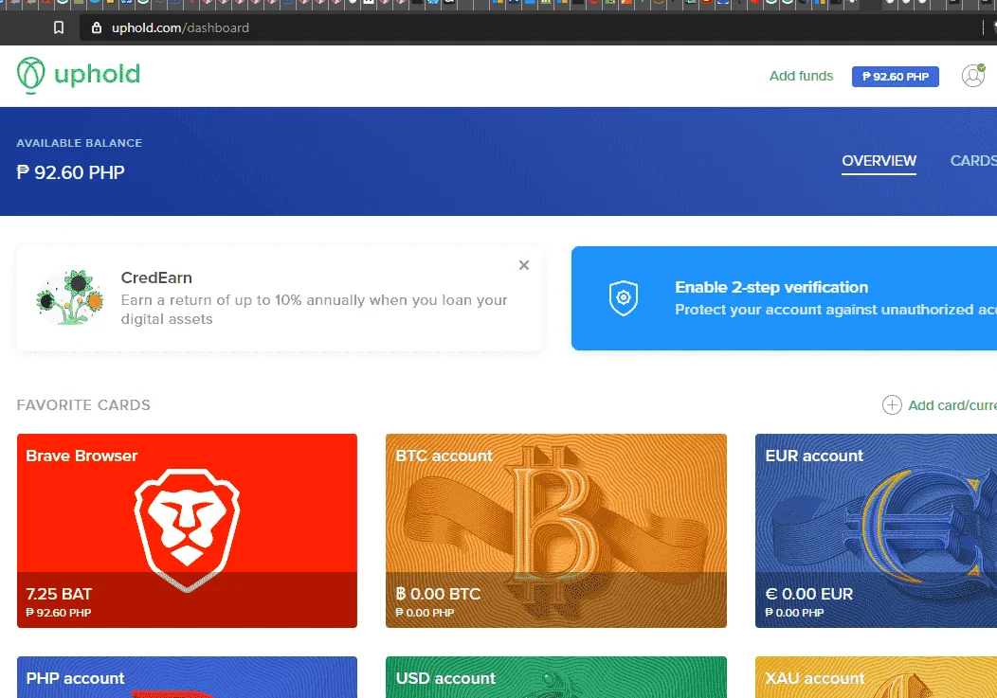Click the AVAILABLE BALANCE label
The width and height of the screenshot is (997, 698).
coord(80,143)
